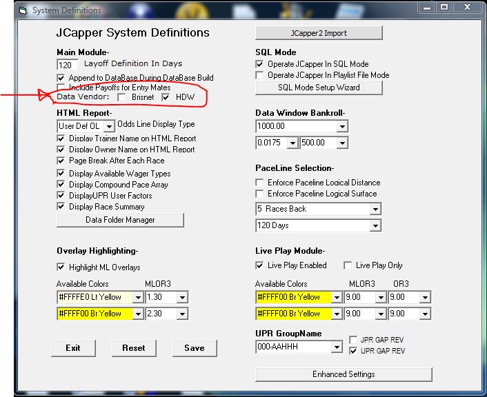Toggle Display Trainer Name on HTML Report
487x397 pixels.
[x=61, y=138]
